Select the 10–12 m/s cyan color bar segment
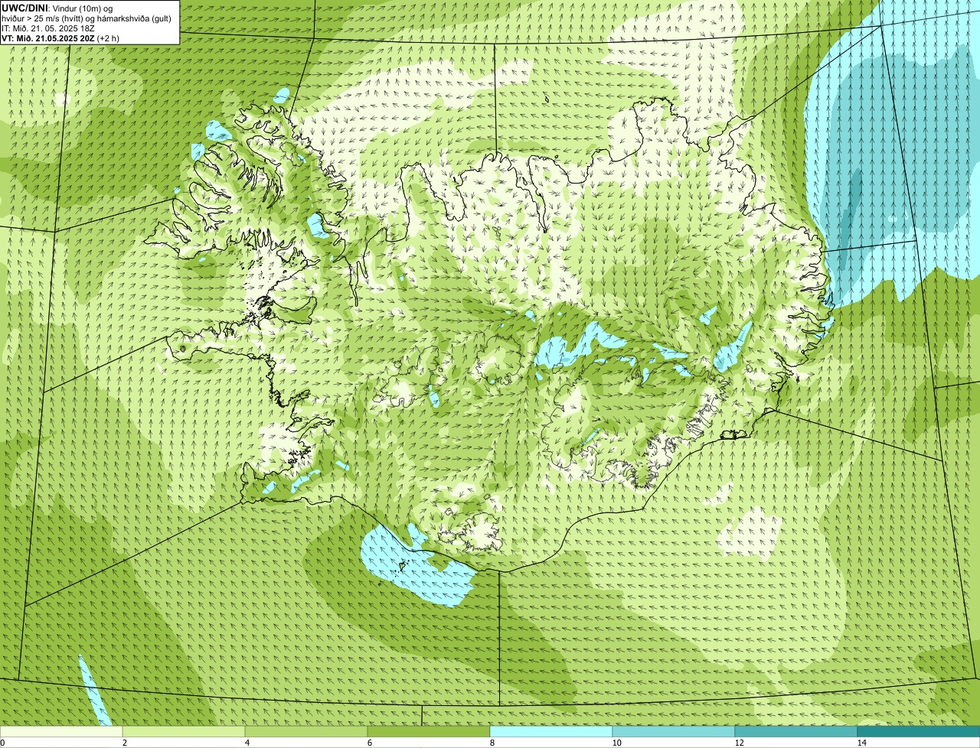 coord(674,731)
